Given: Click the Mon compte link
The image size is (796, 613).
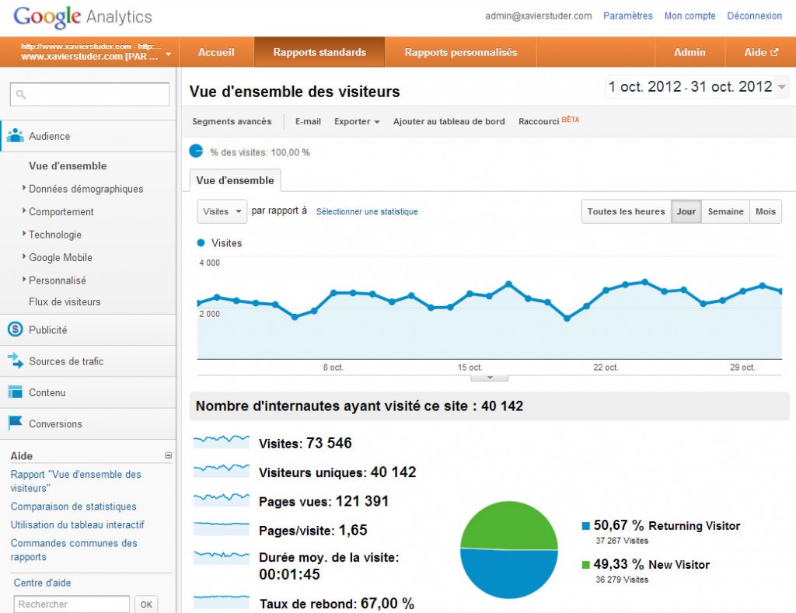Looking at the screenshot, I should (x=690, y=16).
